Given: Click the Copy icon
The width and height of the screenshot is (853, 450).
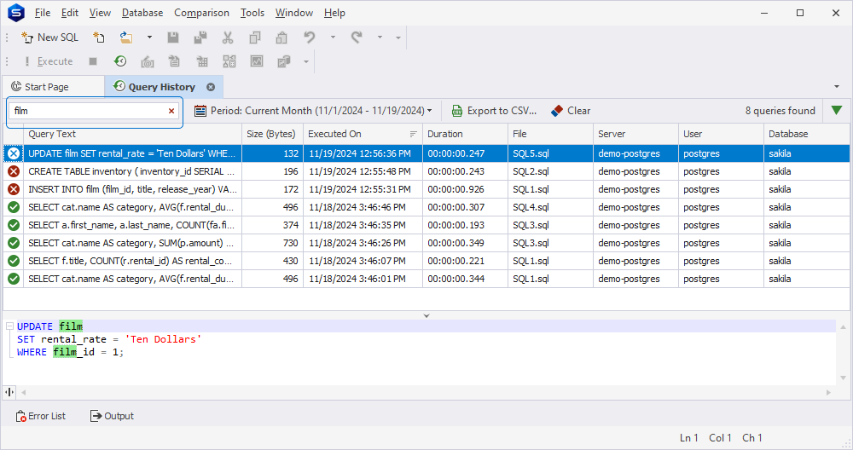Looking at the screenshot, I should point(254,37).
